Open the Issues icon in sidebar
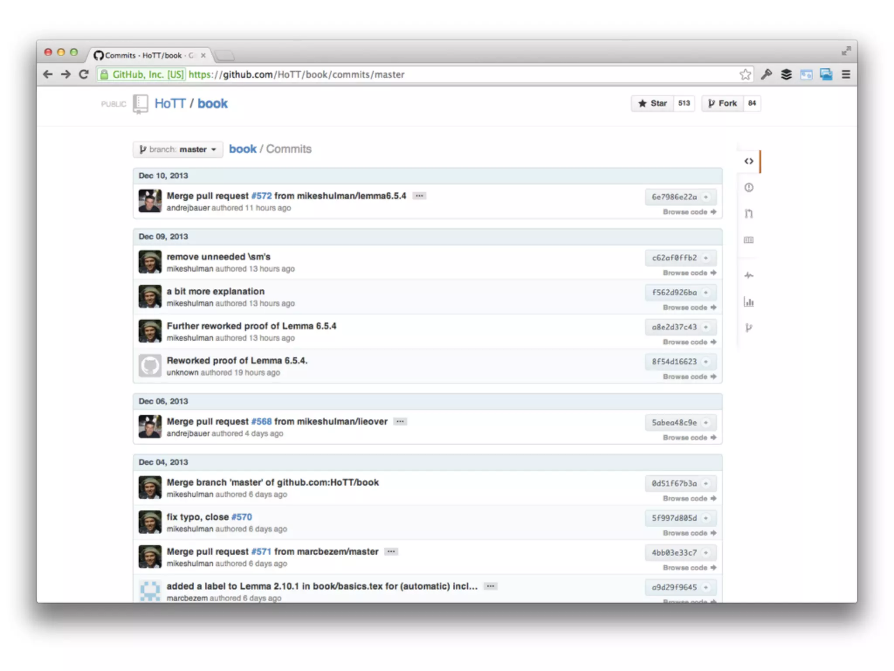 coord(749,187)
